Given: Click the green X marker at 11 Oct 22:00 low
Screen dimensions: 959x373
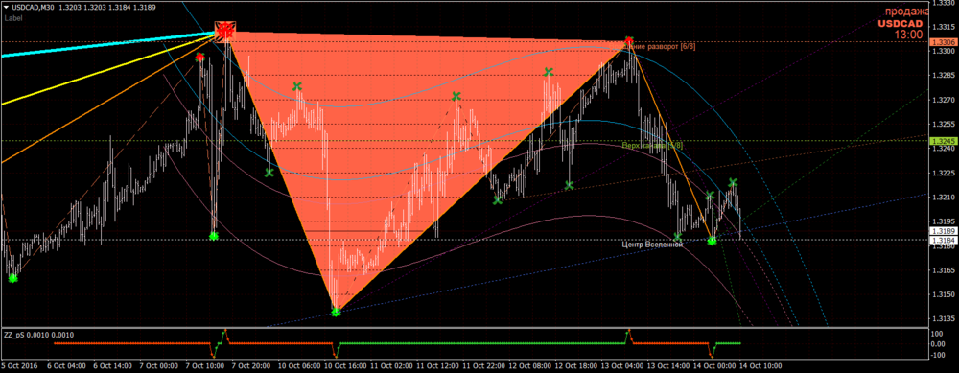Looking at the screenshot, I should (498, 200).
